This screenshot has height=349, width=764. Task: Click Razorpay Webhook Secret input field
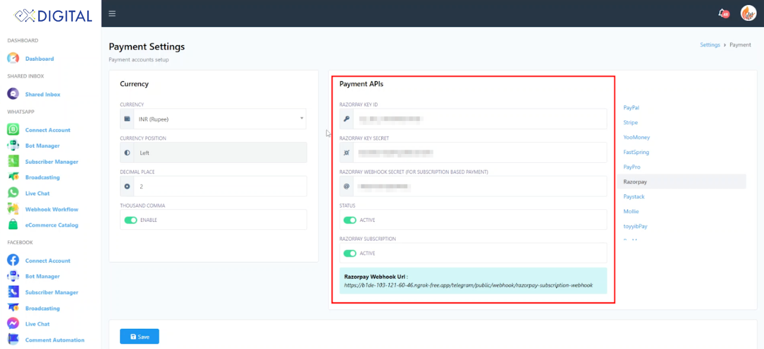pos(480,186)
